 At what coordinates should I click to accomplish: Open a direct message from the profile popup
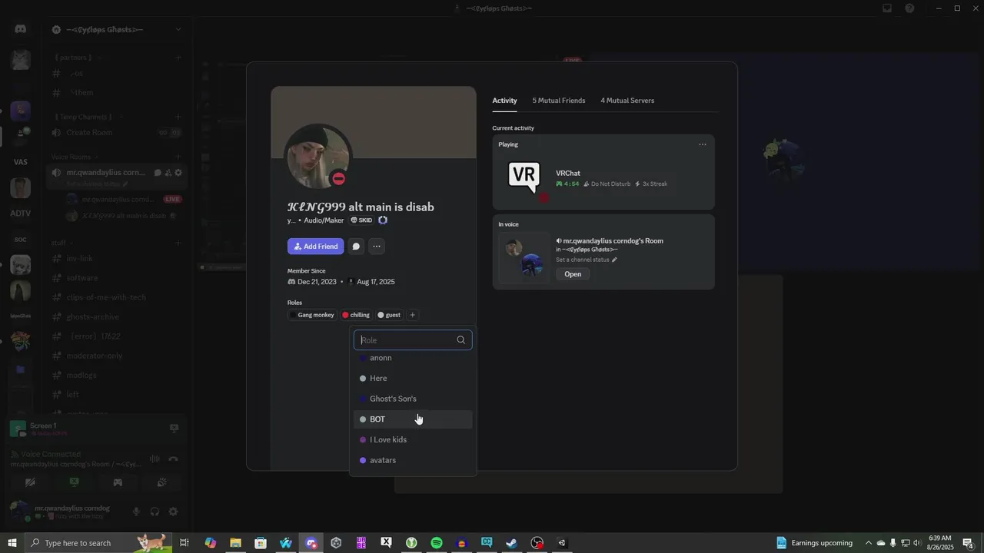coord(356,247)
